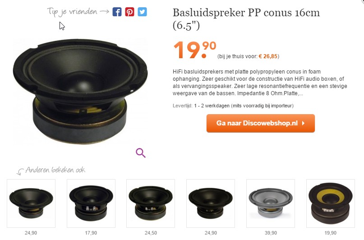
Task: Click the Basluidspreker PP conus product title
Action: tap(246, 19)
